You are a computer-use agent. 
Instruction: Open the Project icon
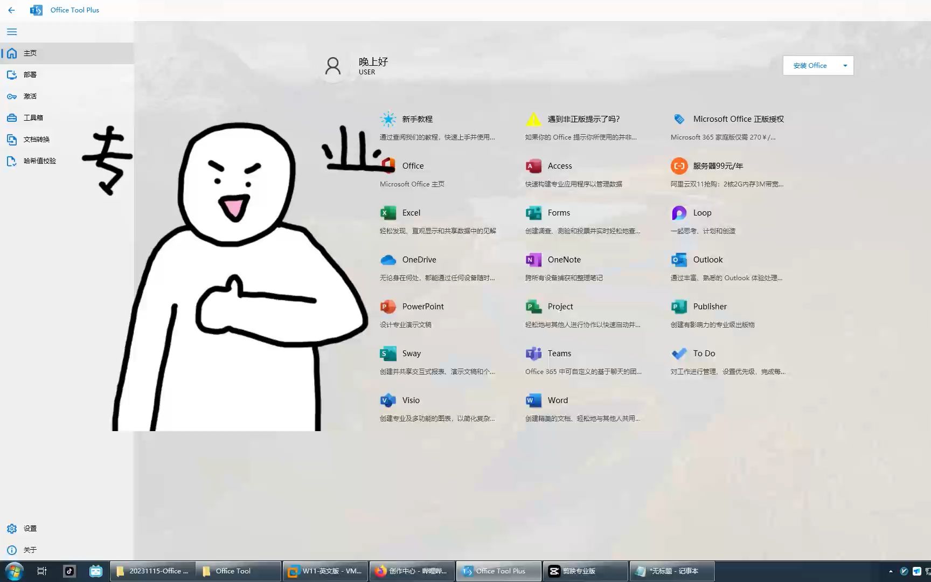[x=533, y=307]
